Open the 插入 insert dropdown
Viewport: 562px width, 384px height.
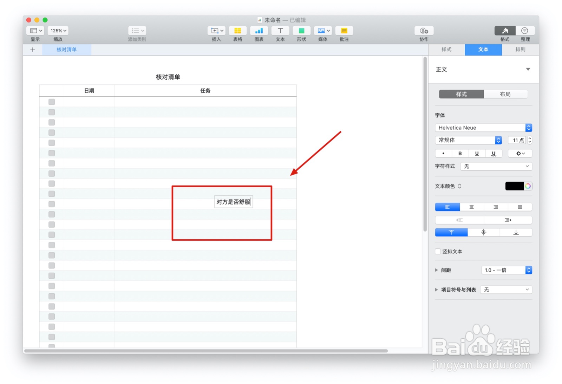click(216, 31)
